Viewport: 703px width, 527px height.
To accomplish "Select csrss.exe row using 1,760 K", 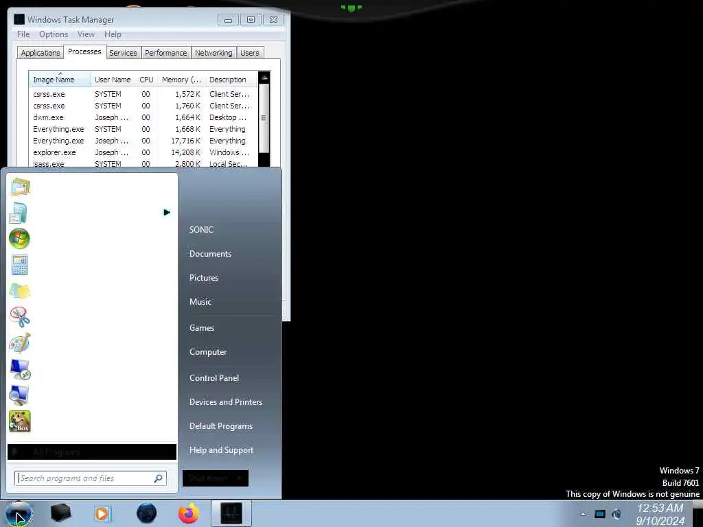I will 143,106.
